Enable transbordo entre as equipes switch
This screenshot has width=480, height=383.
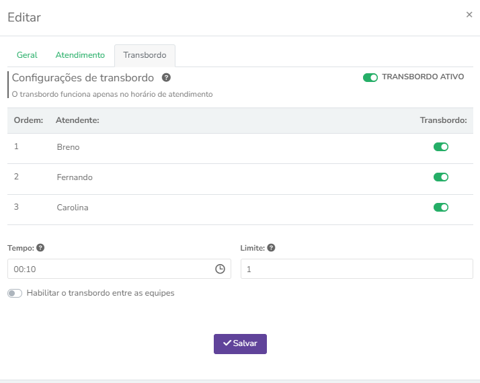(15, 294)
